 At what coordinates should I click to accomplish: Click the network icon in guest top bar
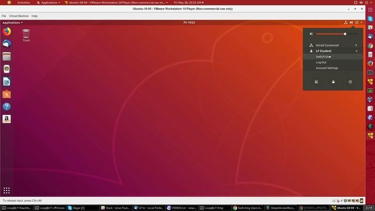click(x=346, y=22)
